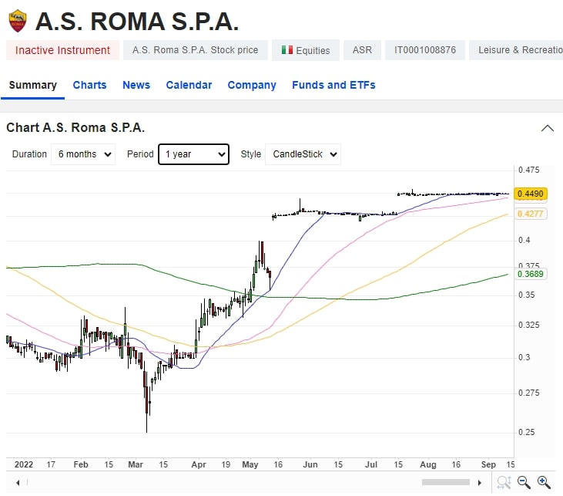Click the Leisure & Recreation sector tag

(x=516, y=50)
